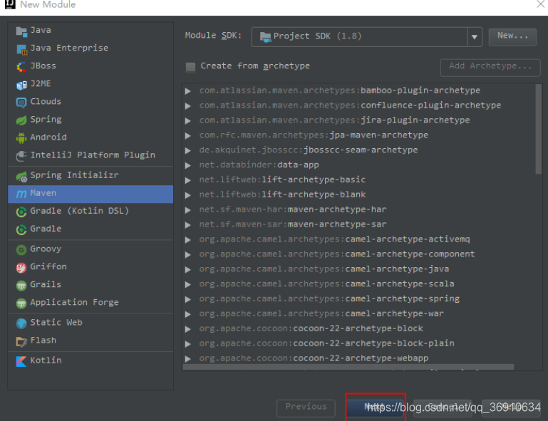Expand maven-archetype-har entry
The height and width of the screenshot is (421, 548).
tap(188, 210)
